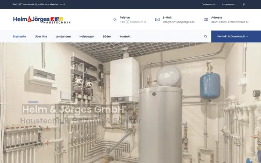Select the Bäder menu item

pos(107,37)
